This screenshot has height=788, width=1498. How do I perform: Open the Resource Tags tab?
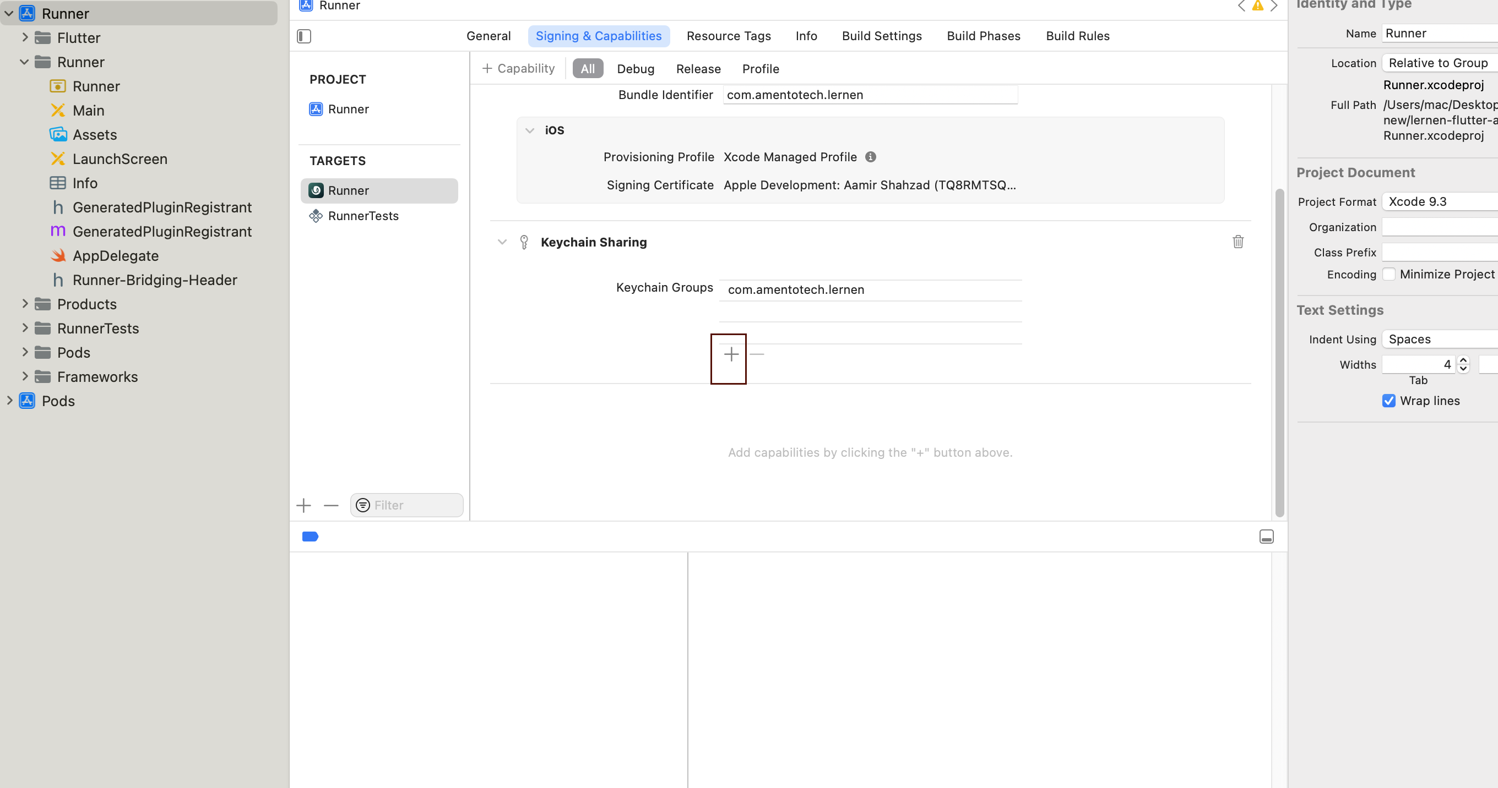729,36
